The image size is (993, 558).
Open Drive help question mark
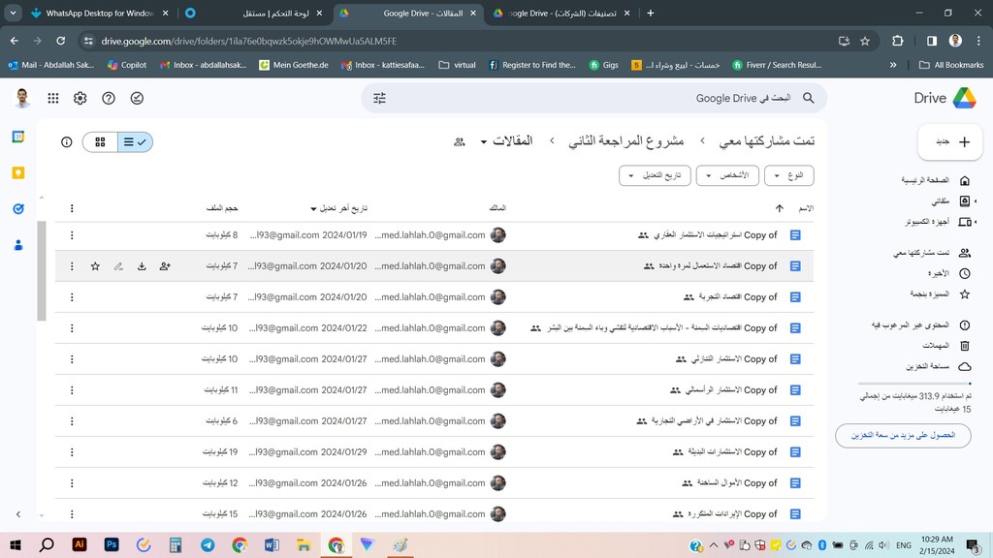point(109,98)
